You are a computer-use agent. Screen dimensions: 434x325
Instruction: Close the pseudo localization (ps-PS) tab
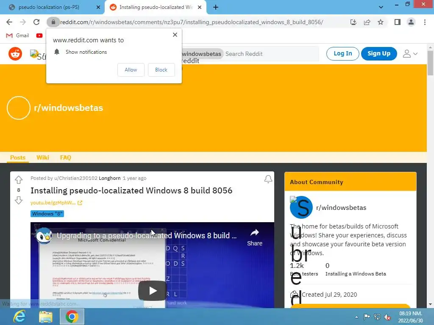(x=98, y=8)
